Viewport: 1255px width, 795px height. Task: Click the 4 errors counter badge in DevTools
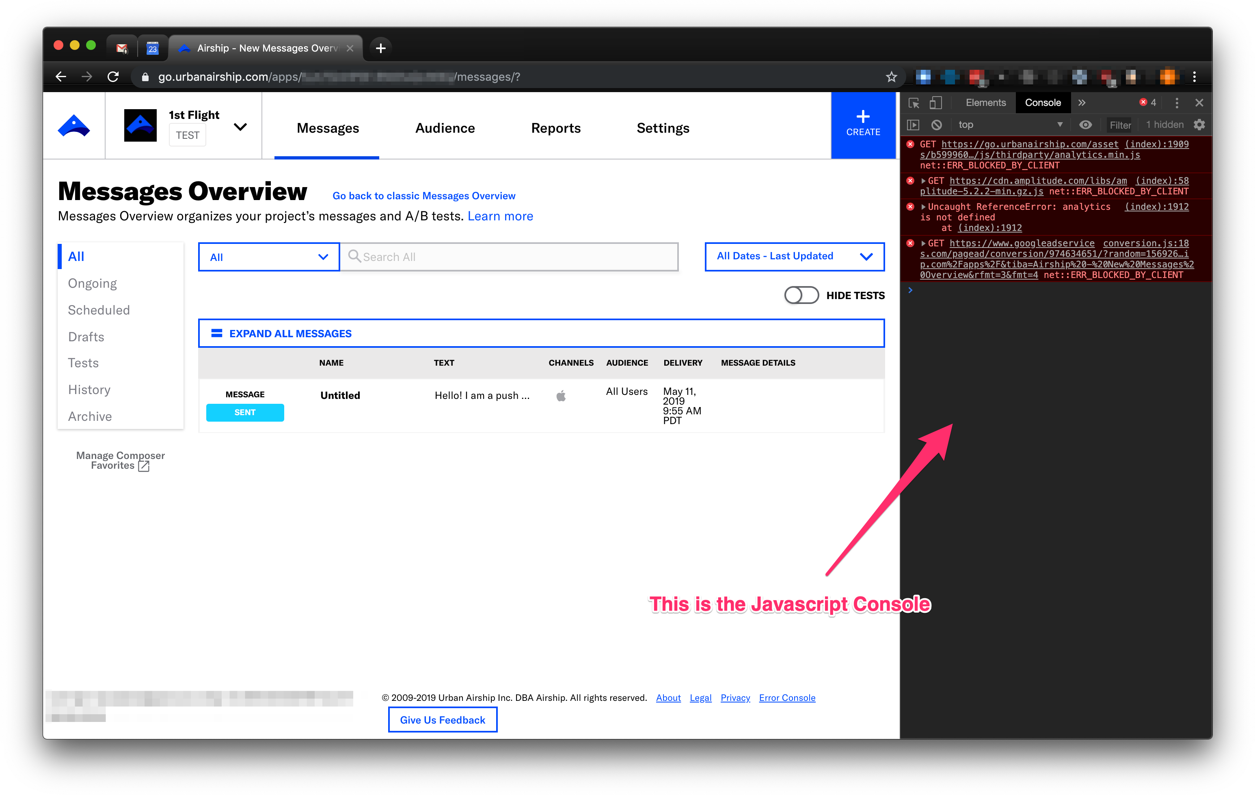[x=1147, y=103]
